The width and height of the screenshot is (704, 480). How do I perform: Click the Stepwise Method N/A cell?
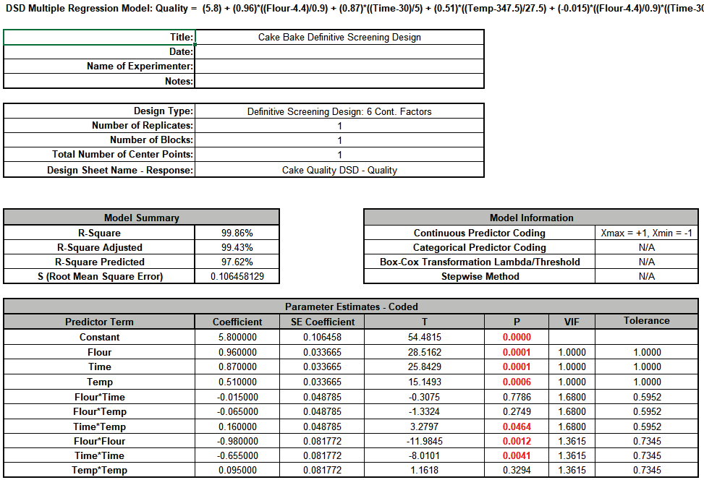click(x=647, y=276)
